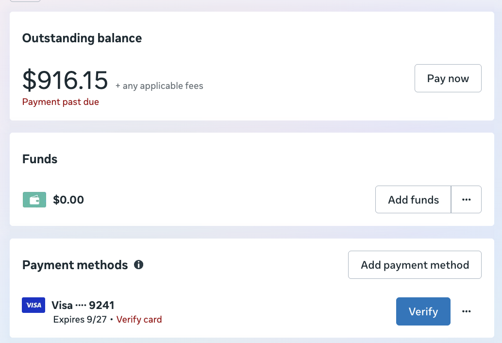Open the Verify card link
502x343 pixels.
[139, 319]
